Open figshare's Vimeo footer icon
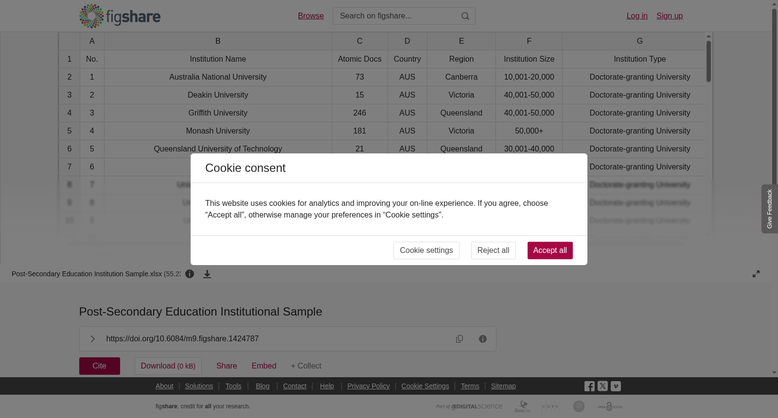Image resolution: width=778 pixels, height=418 pixels. [x=616, y=386]
